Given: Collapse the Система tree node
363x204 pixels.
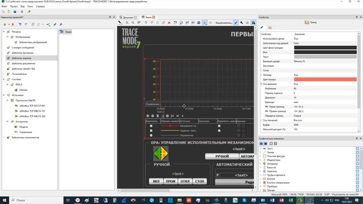Looking at the screenshot, I should point(4,79).
